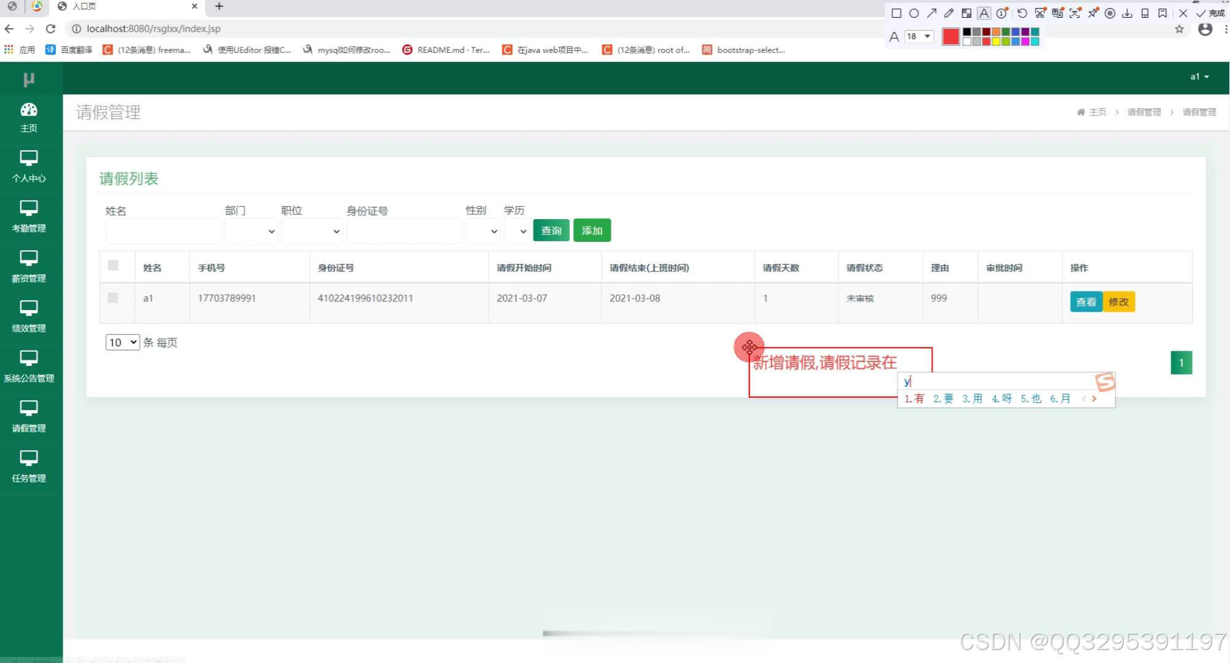This screenshot has width=1230, height=663.
Task: Click the scissors screenshot tool icon
Action: (x=1040, y=13)
